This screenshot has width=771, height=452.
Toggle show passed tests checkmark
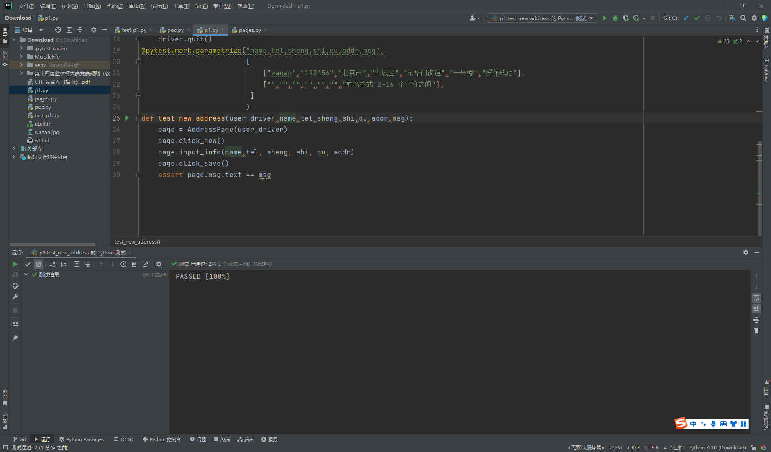pyautogui.click(x=28, y=264)
